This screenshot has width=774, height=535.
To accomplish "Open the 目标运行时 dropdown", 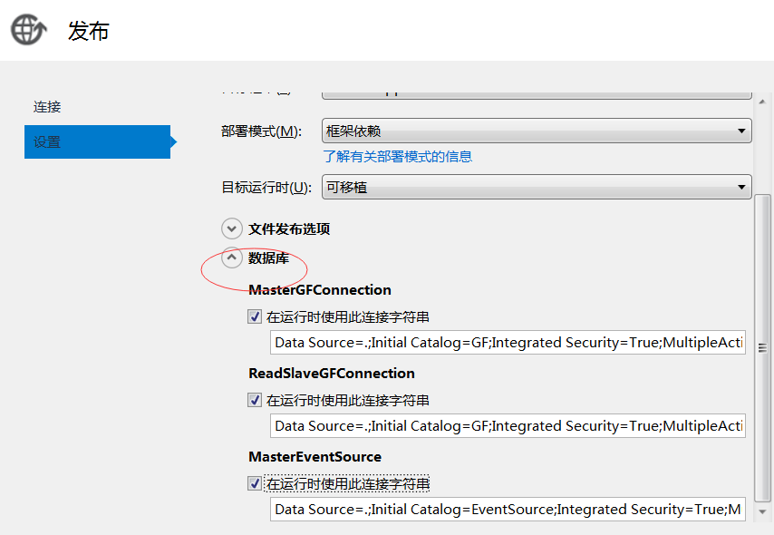I will pos(537,188).
